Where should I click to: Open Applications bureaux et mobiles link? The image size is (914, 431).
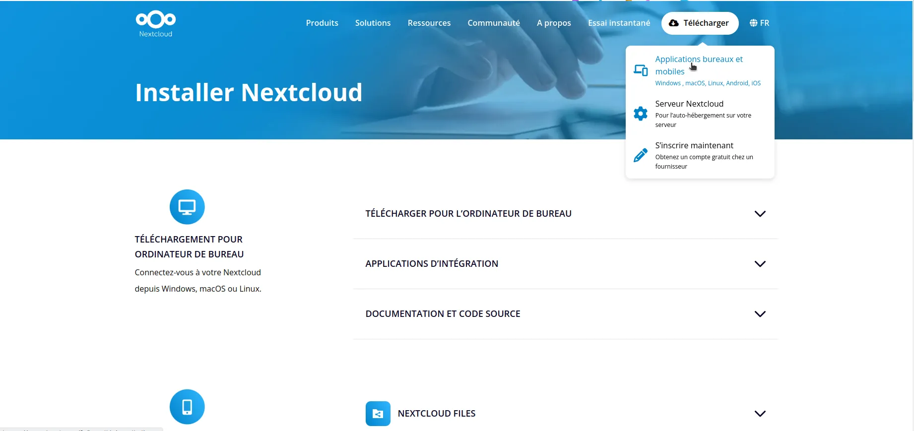coord(699,65)
